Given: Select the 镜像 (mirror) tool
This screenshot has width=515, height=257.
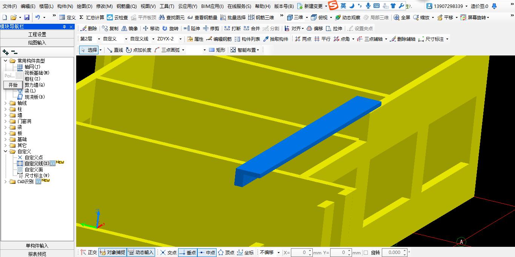Looking at the screenshot, I should [129, 28].
